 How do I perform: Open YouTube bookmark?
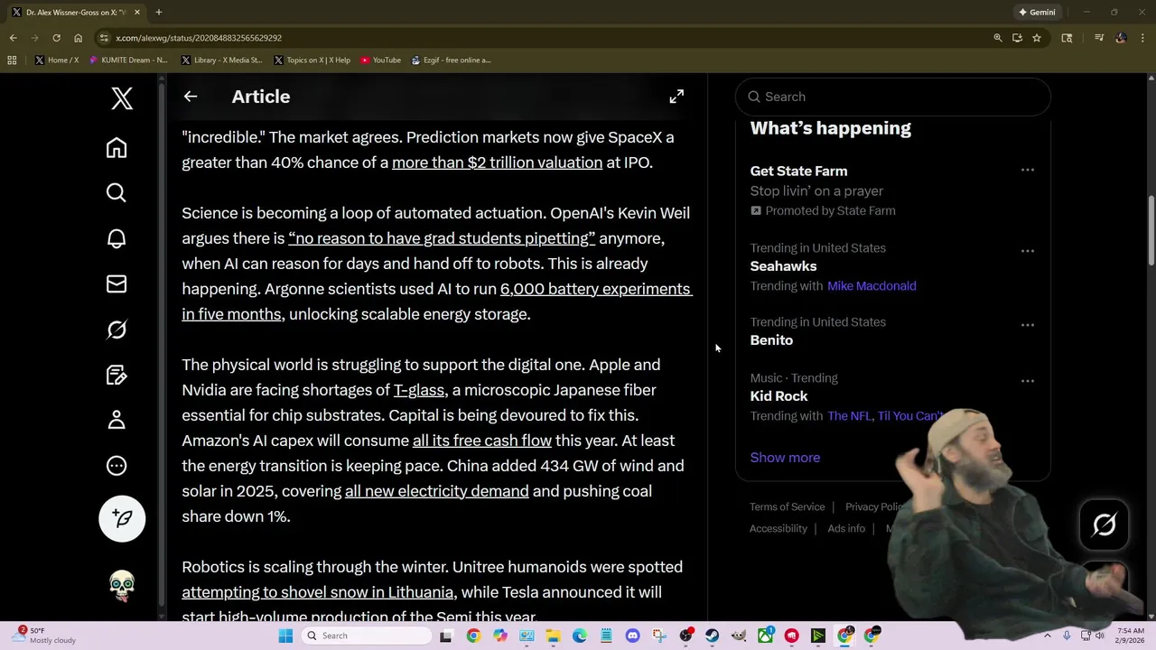click(x=381, y=60)
